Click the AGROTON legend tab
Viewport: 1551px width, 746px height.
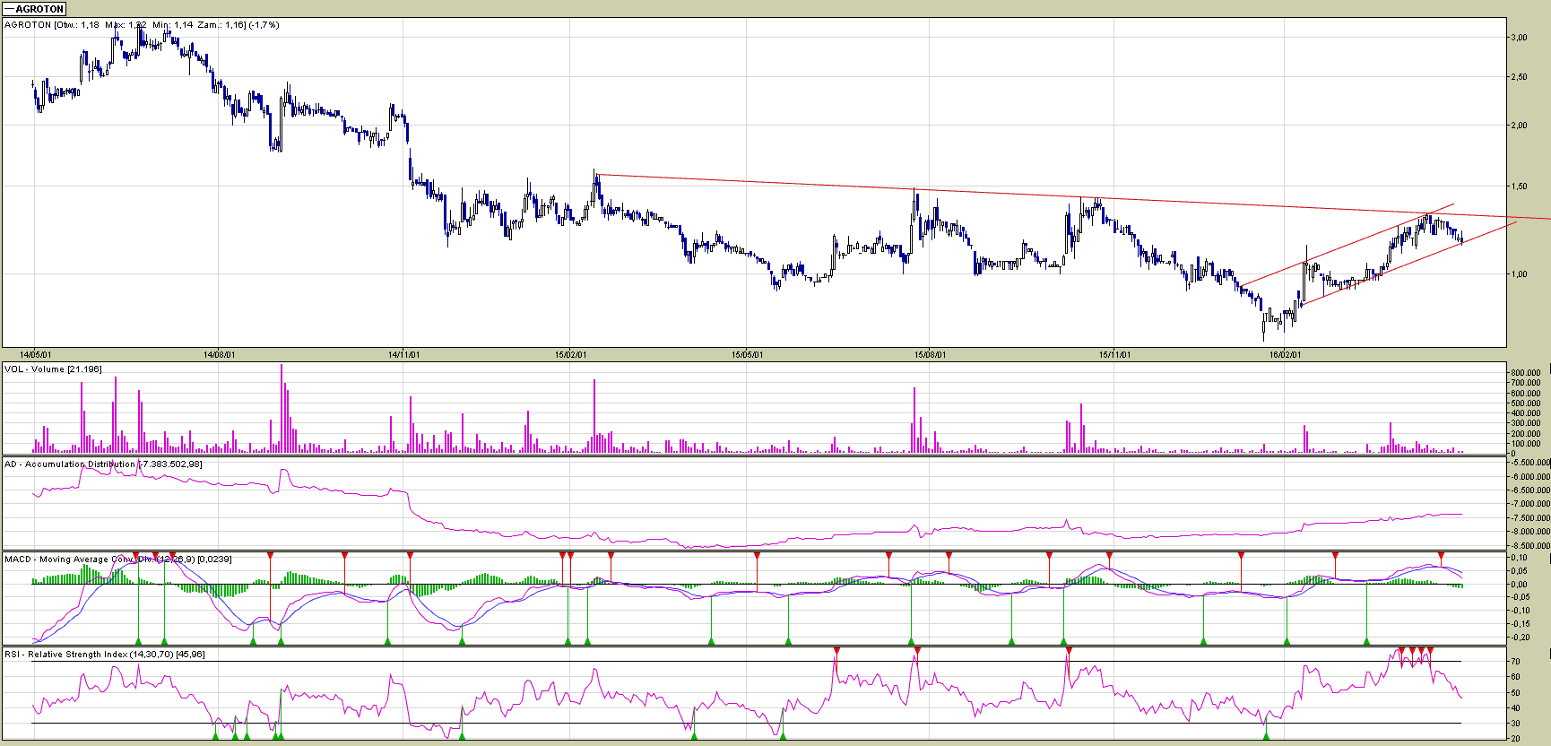34,9
